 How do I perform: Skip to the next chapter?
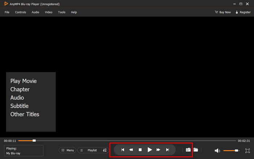tap(168, 150)
